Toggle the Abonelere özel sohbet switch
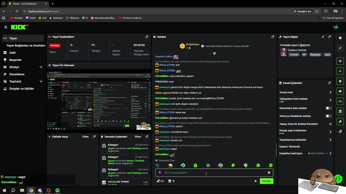This screenshot has width=346, height=194. point(328,108)
